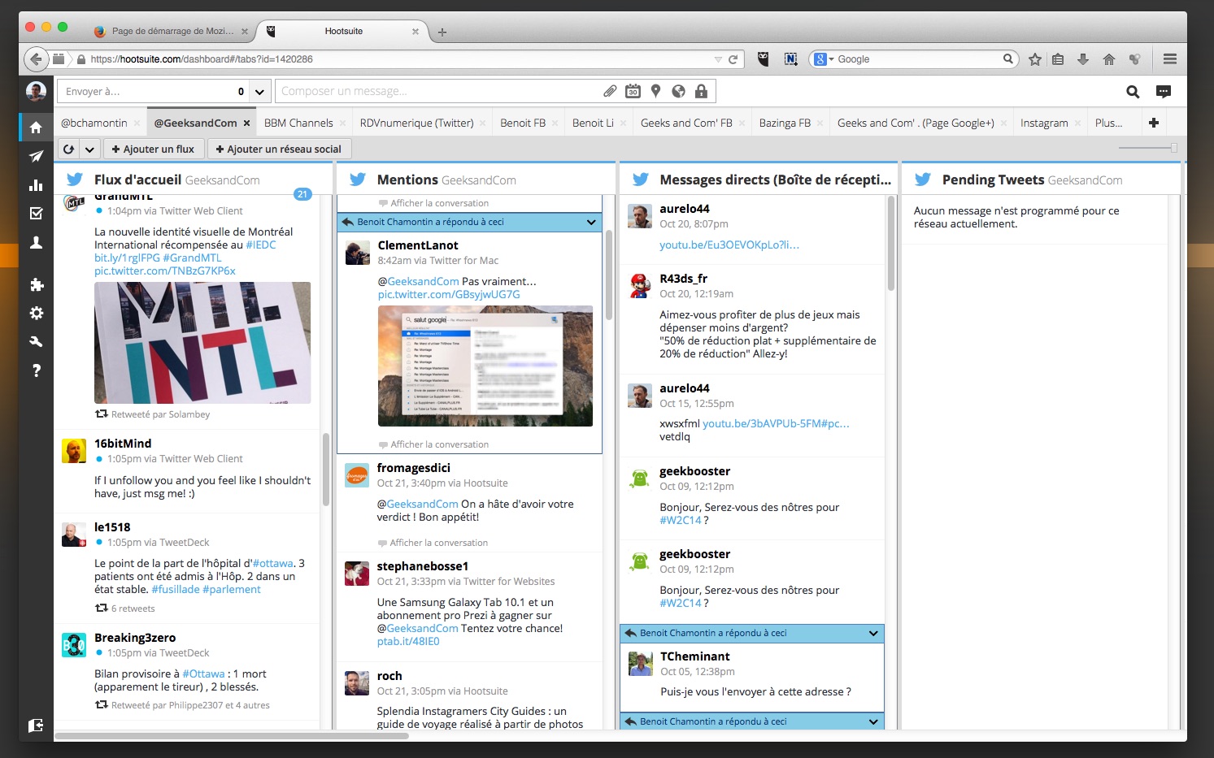The image size is (1214, 758).
Task: Open App Directory puzzle piece icon
Action: pyautogui.click(x=36, y=284)
